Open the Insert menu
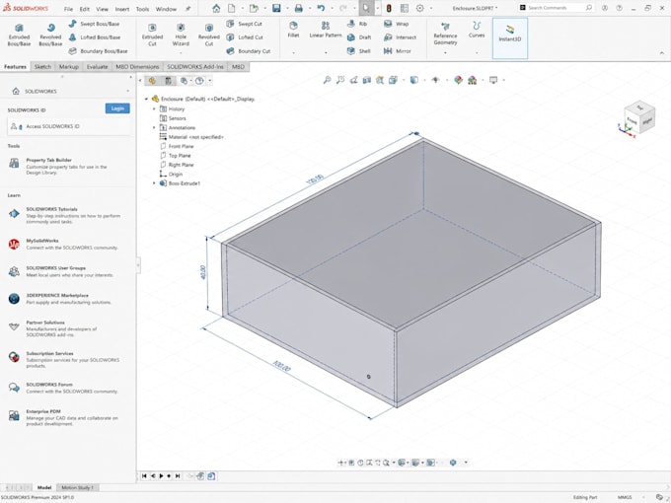Image resolution: width=671 pixels, height=503 pixels. pyautogui.click(x=122, y=9)
